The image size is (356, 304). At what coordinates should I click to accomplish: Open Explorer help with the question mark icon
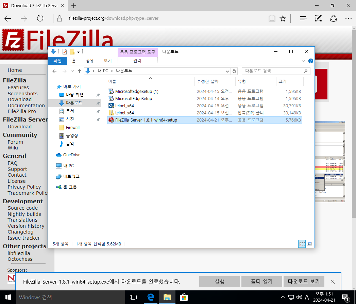pos(310,61)
